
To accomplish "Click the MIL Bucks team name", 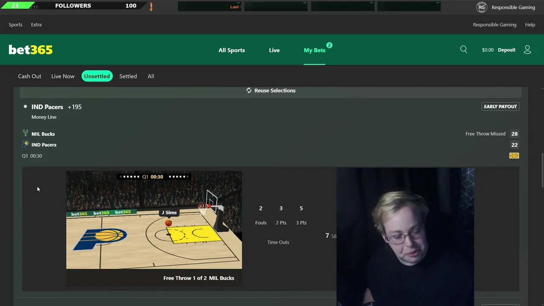I will click(x=43, y=134).
